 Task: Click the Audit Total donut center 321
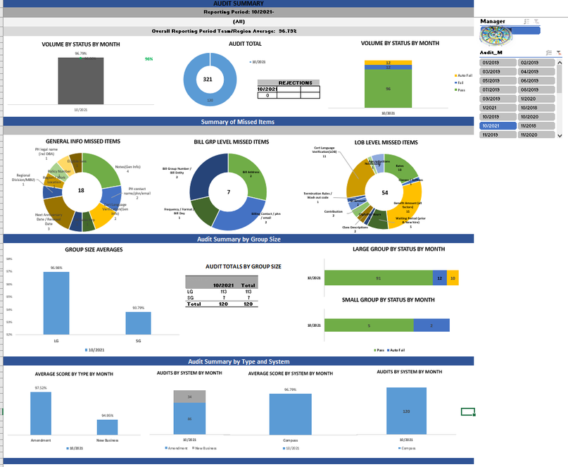tap(208, 80)
